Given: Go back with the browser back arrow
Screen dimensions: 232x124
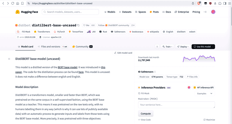Looking at the screenshot, I should pyautogui.click(x=3, y=3).
